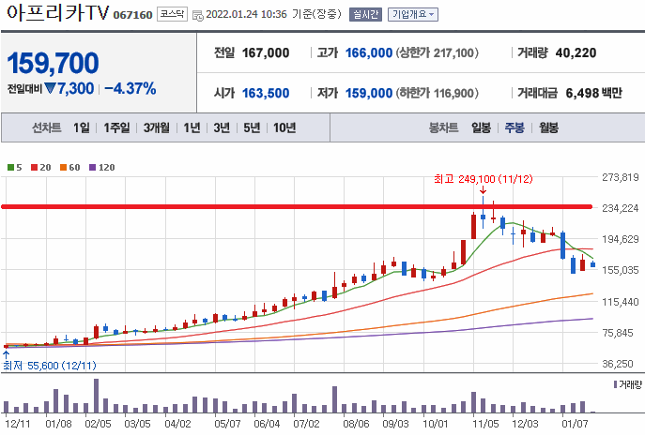Click the 거래량 legend in the volume chart

[628, 384]
